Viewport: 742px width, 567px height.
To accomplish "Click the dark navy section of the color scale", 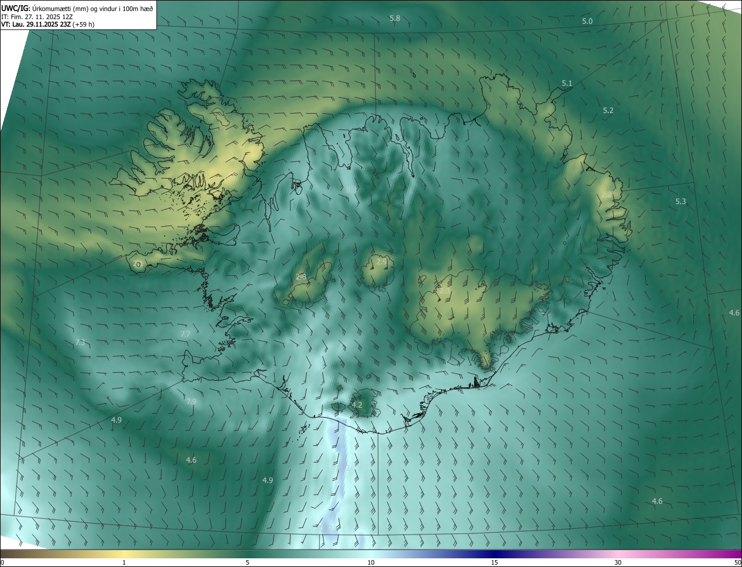I will pyautogui.click(x=494, y=554).
